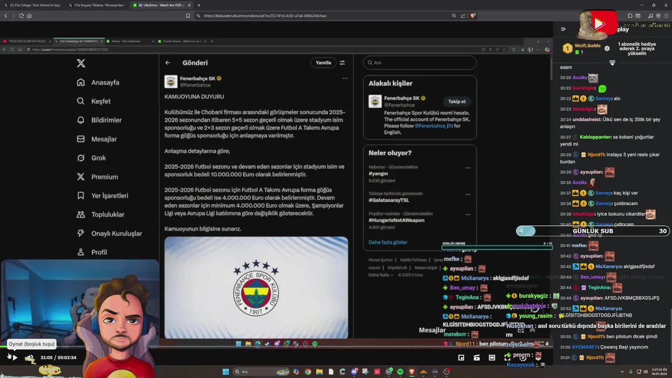Screen dimensions: 672x378
Task: Click the shield icon right of address bar
Action: tap(473, 16)
